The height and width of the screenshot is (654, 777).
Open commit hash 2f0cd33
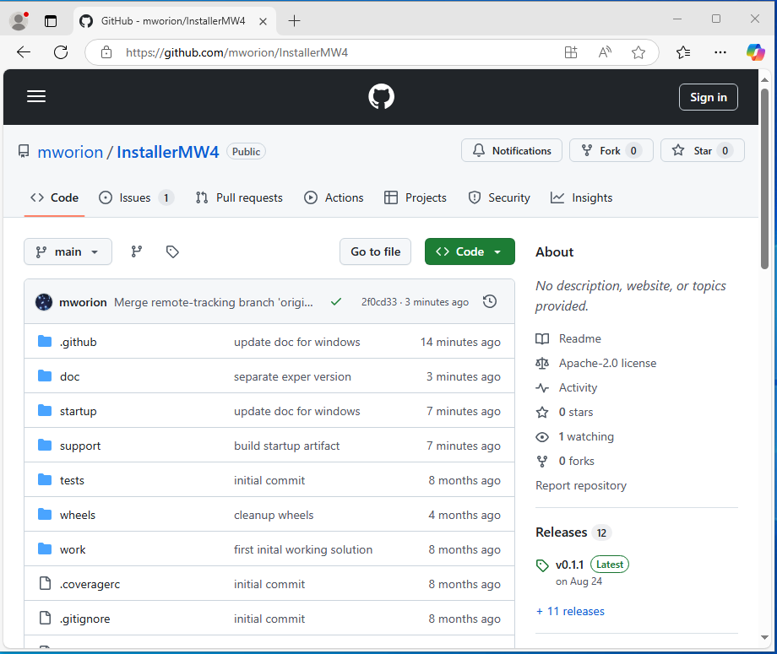[379, 302]
